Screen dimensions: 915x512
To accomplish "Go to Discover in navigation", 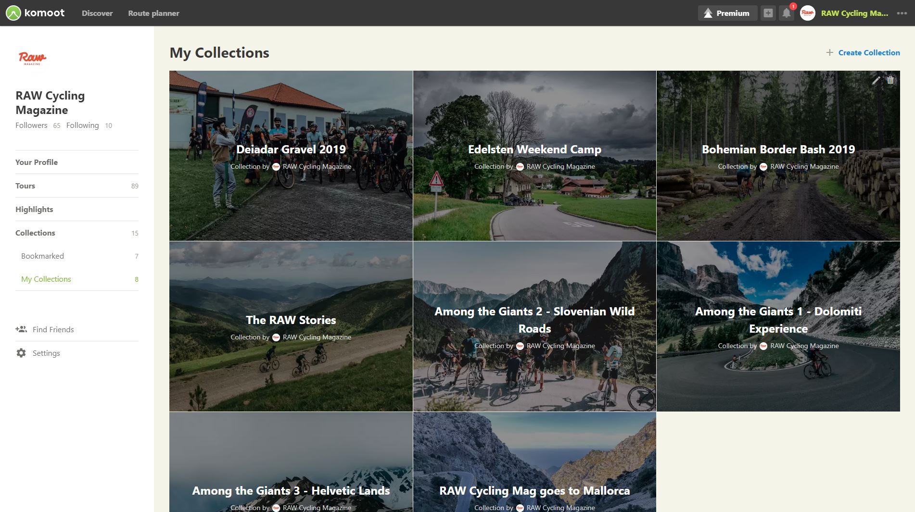I will [x=97, y=13].
